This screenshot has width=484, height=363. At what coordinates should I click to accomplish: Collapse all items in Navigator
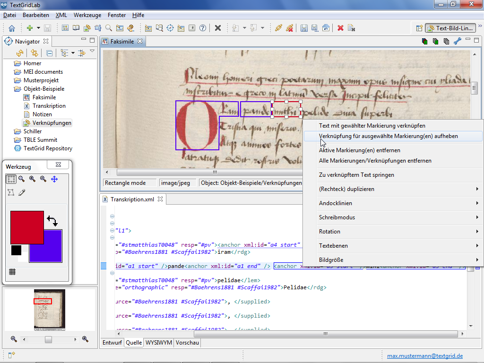49,53
